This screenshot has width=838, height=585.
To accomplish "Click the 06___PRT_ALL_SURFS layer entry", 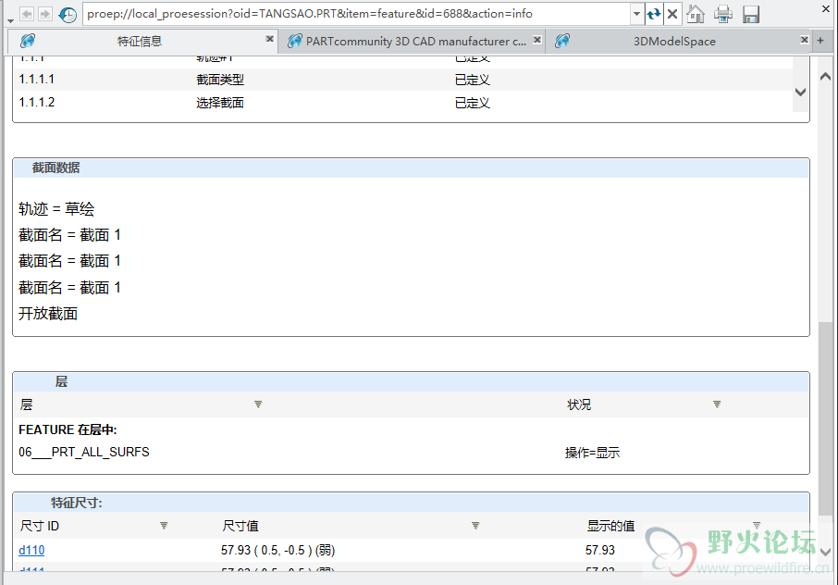I will tap(84, 453).
